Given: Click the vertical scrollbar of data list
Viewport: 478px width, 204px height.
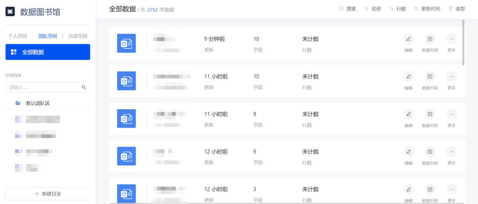Looking at the screenshot, I should [463, 42].
